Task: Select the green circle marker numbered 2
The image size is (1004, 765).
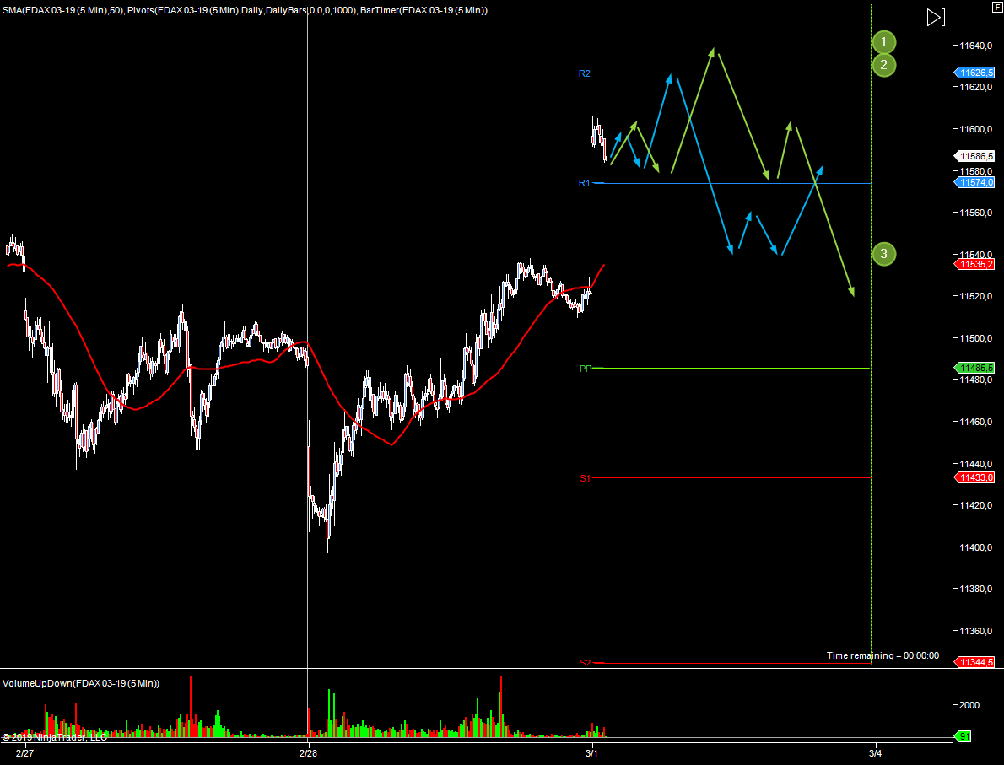Action: [x=883, y=65]
